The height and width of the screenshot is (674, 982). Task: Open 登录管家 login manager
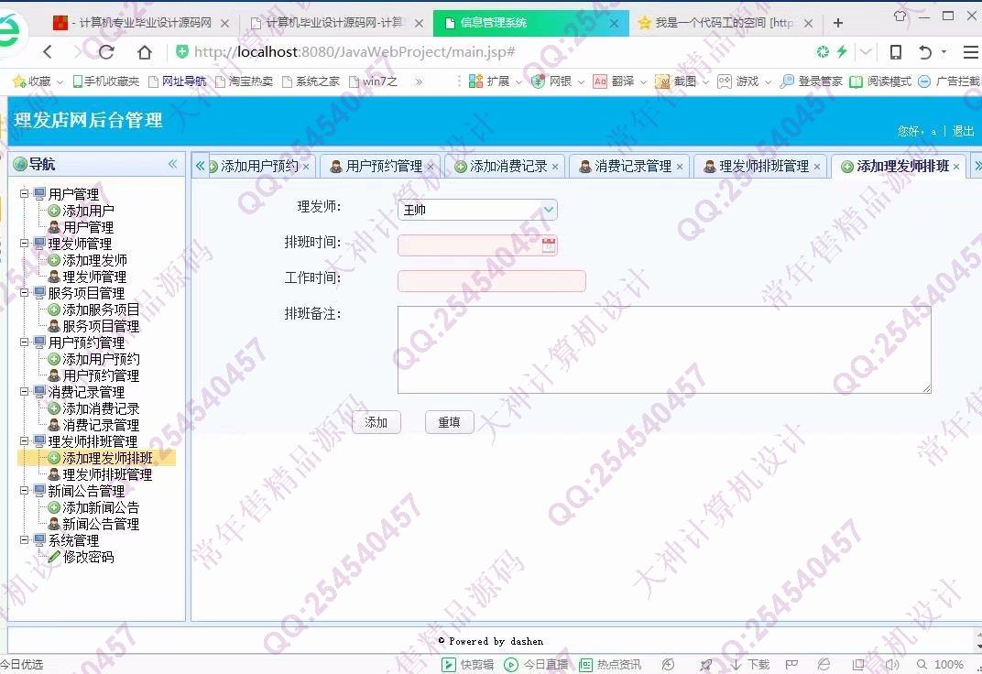tap(812, 82)
